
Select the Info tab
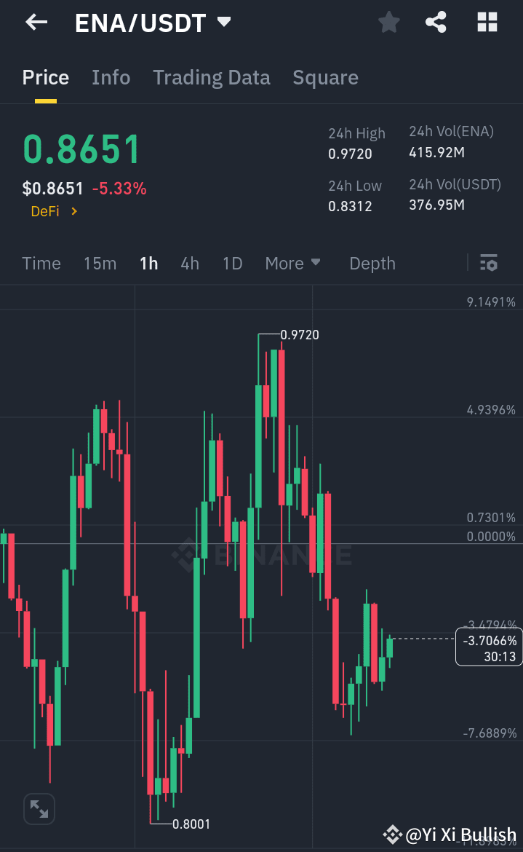click(111, 77)
